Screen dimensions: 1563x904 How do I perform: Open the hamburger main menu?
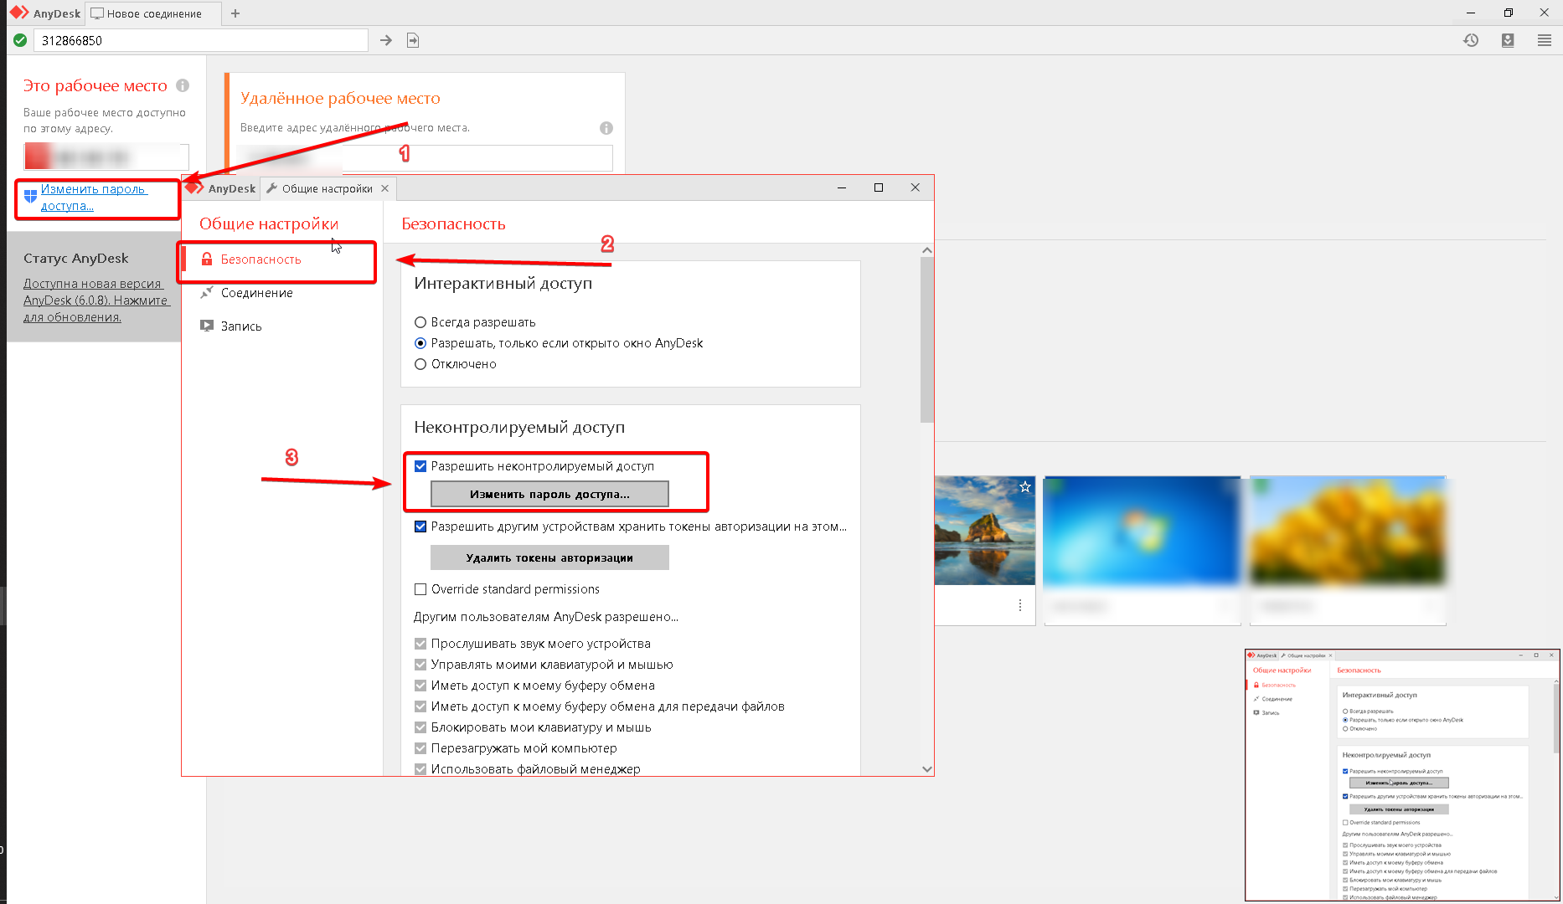(x=1545, y=40)
